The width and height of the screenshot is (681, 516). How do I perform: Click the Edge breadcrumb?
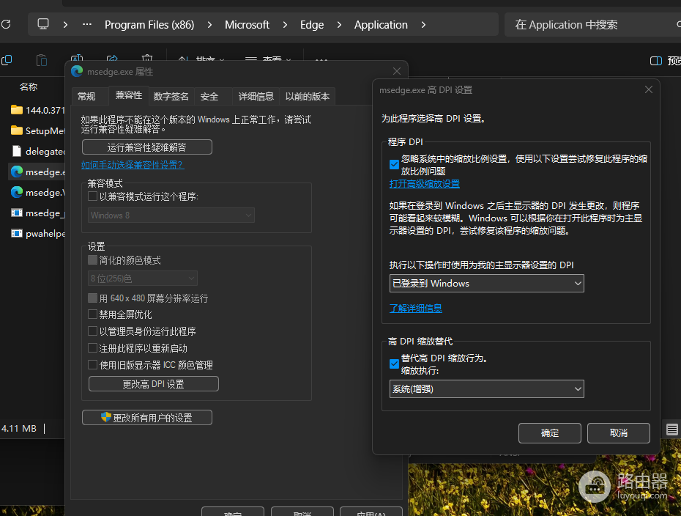312,25
